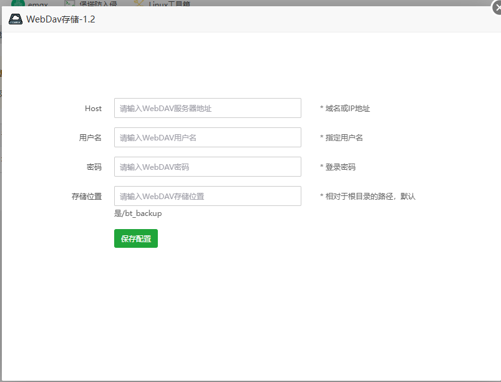Screen dimensions: 501x382
Task: Click the 存储位置 field label
Action: pyautogui.click(x=87, y=196)
